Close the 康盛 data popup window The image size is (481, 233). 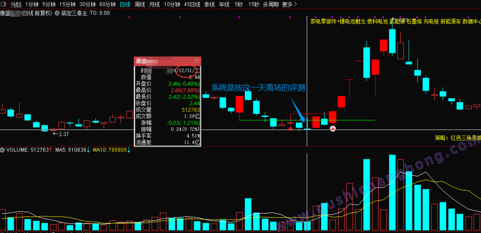(197, 60)
